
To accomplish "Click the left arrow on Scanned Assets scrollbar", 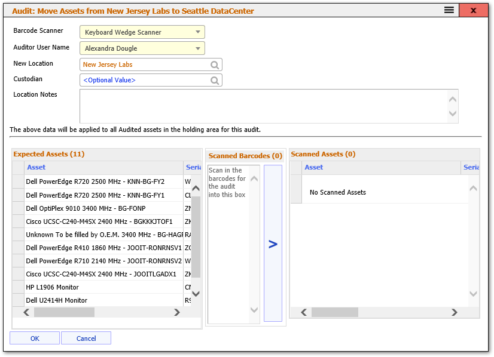I will (303, 312).
